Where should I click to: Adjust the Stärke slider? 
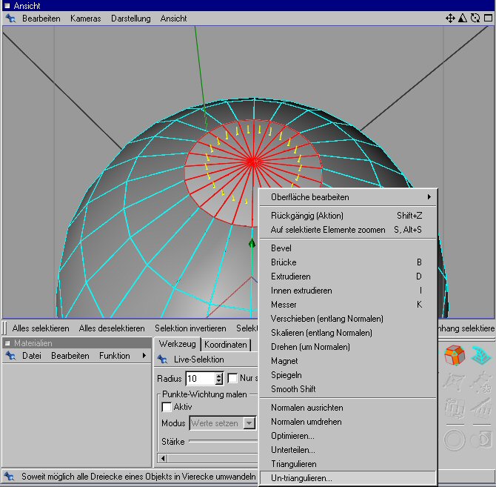[222, 442]
